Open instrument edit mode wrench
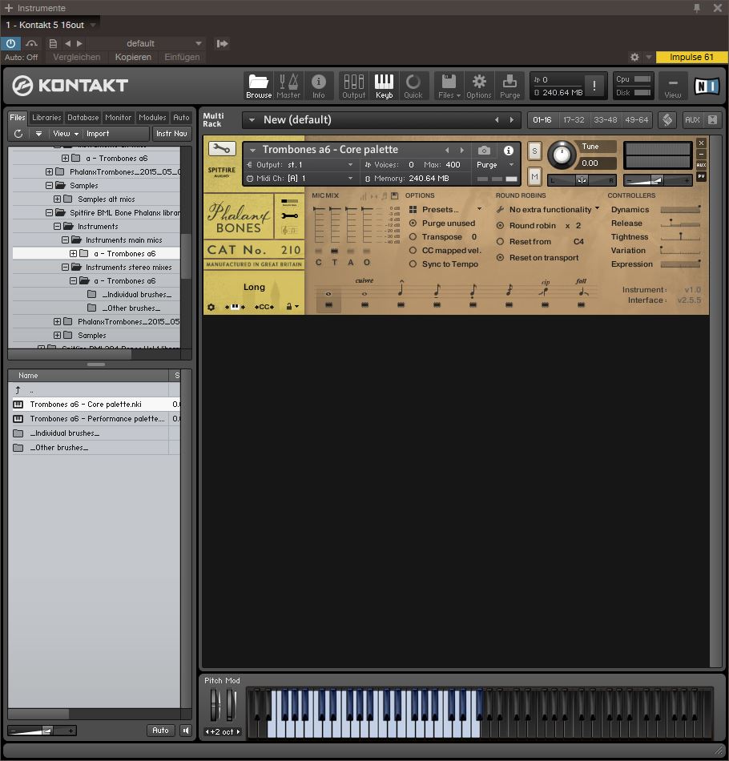 [222, 149]
